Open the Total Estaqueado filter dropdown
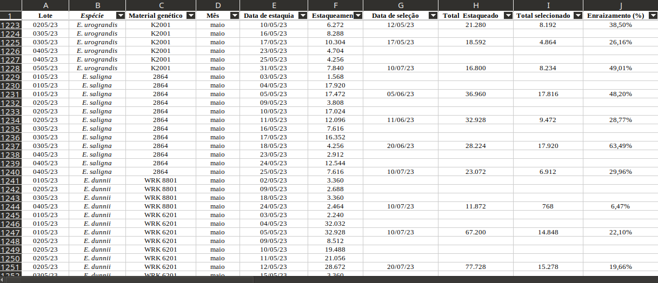The height and width of the screenshot is (283, 658). [508, 16]
